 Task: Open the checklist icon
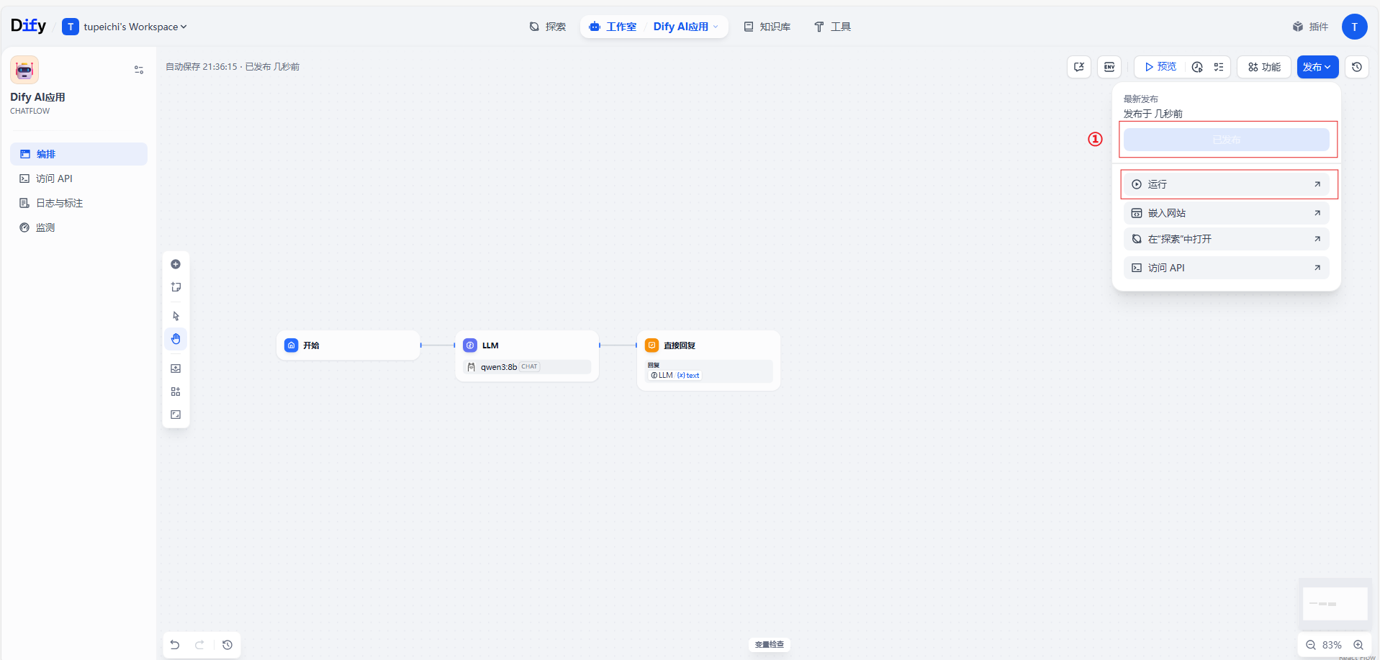click(1219, 67)
